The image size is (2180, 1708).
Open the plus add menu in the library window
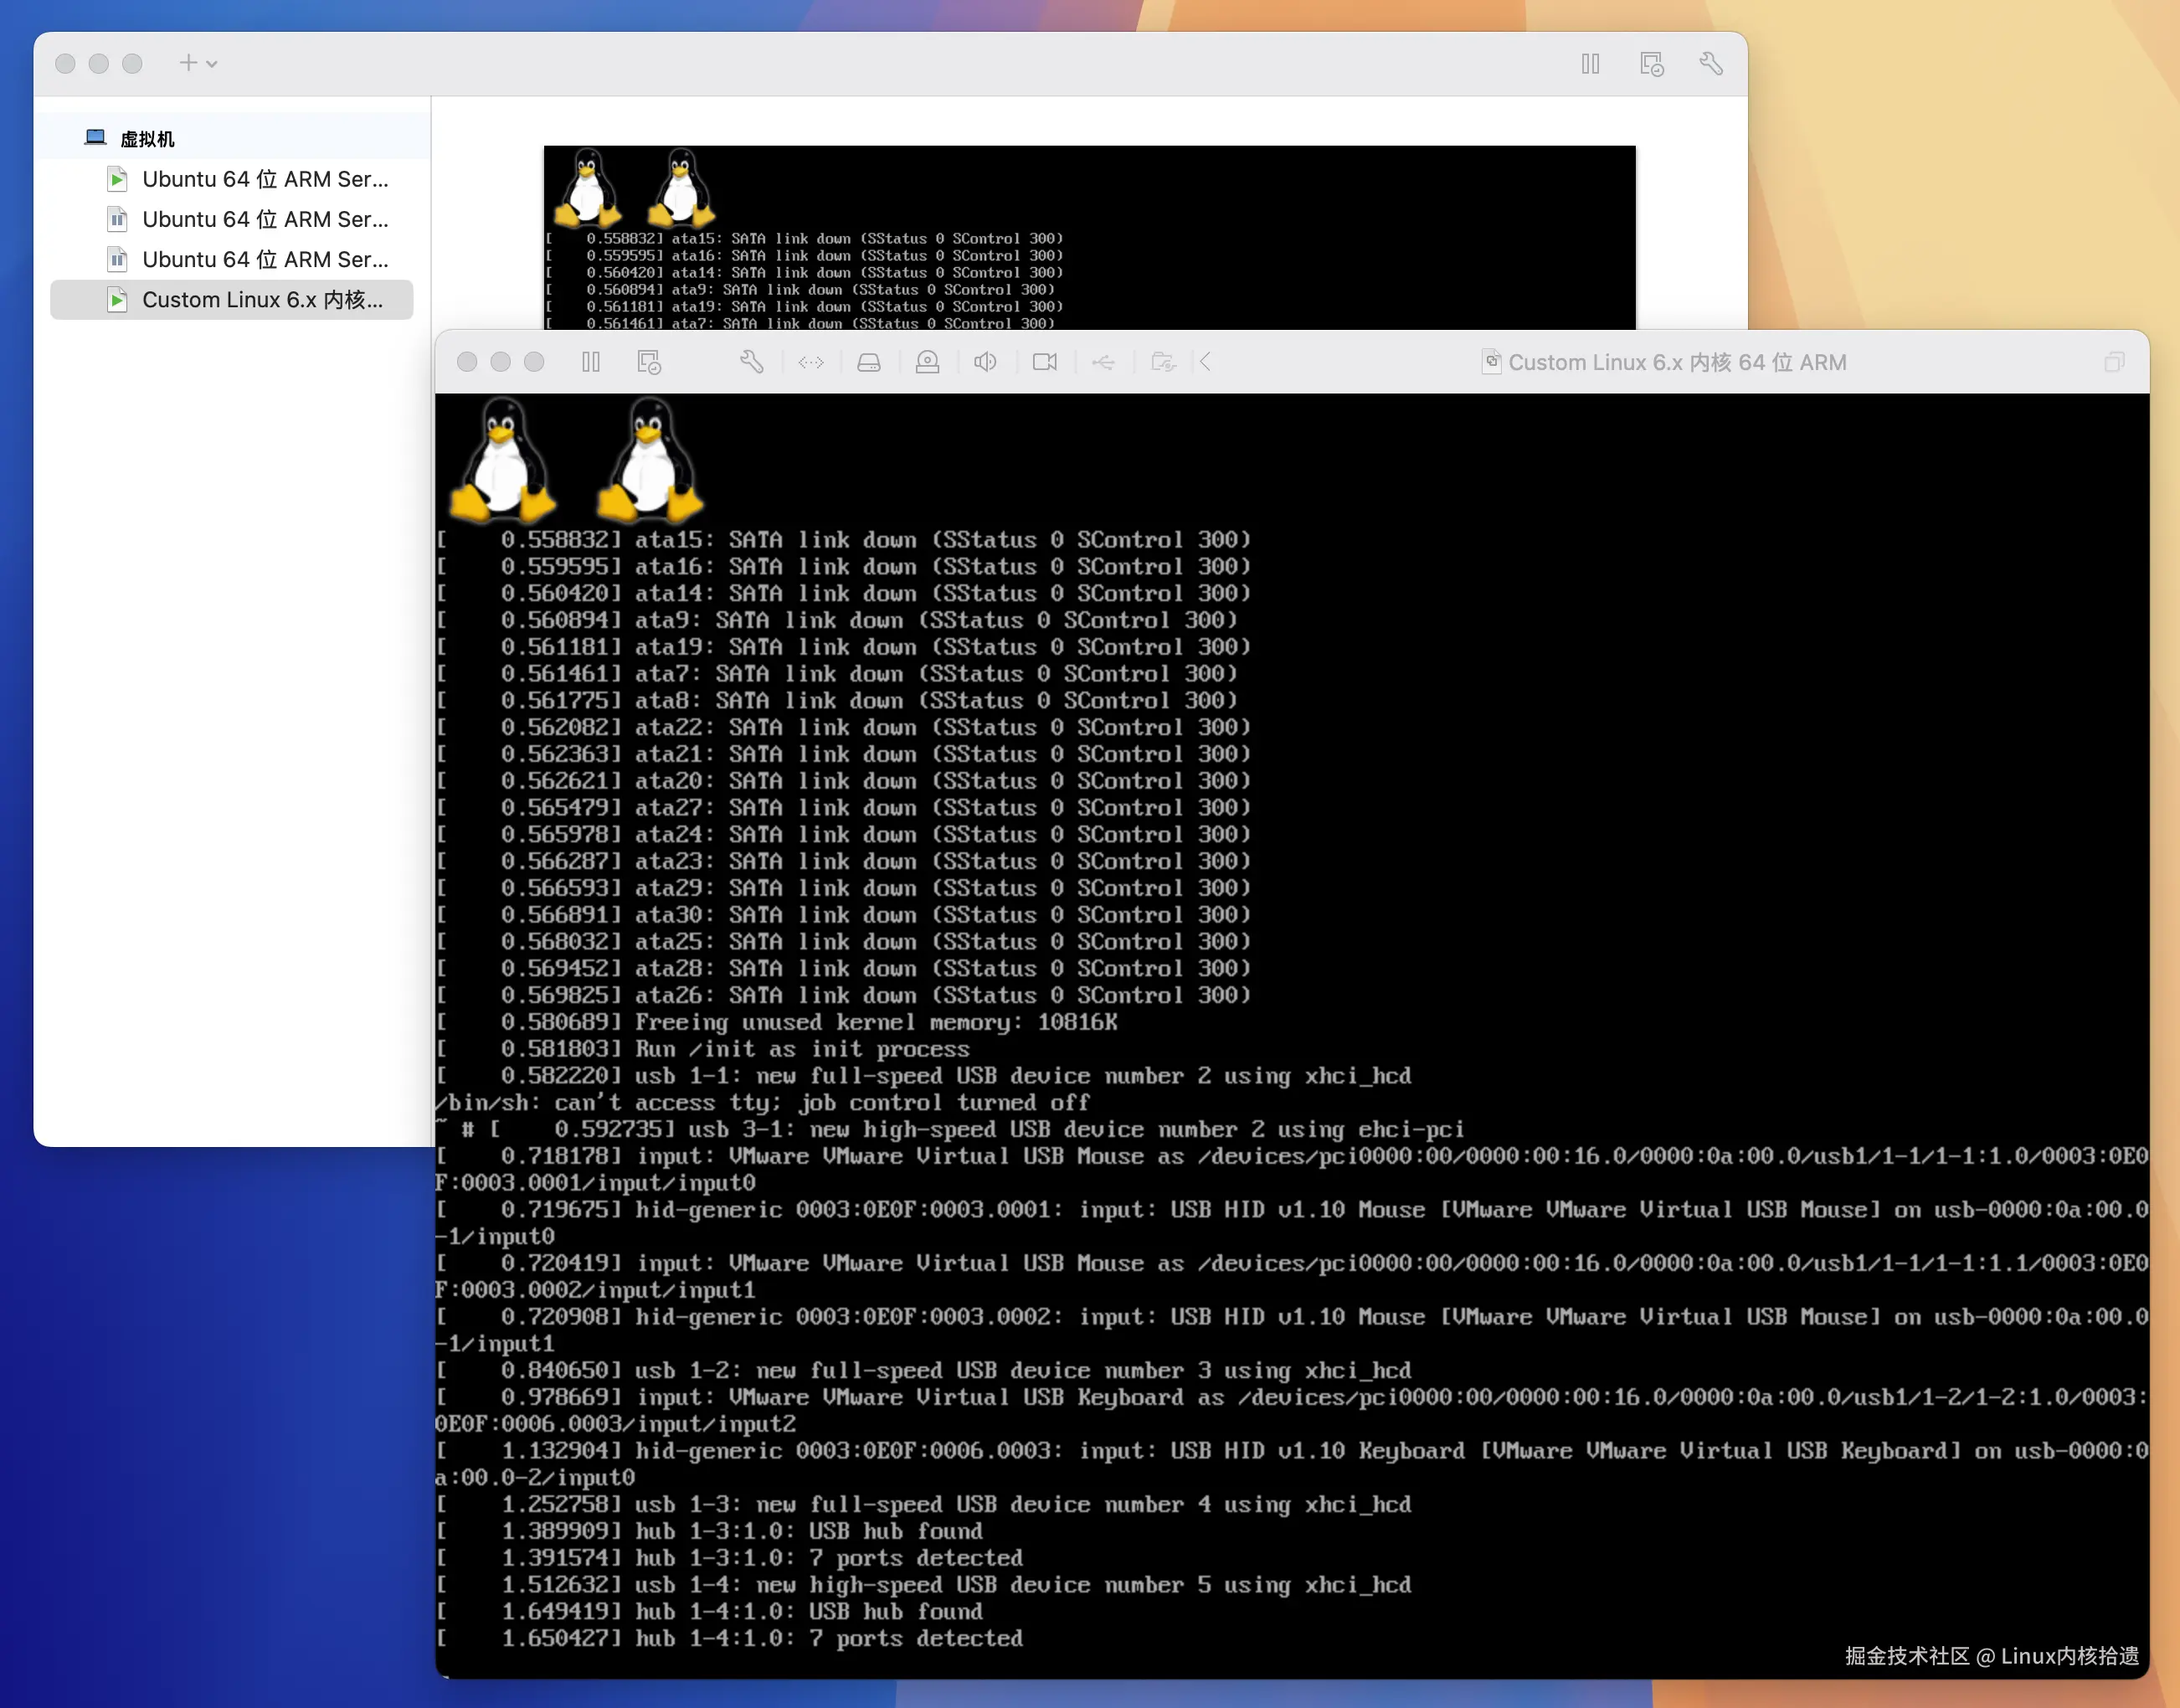pyautogui.click(x=197, y=63)
